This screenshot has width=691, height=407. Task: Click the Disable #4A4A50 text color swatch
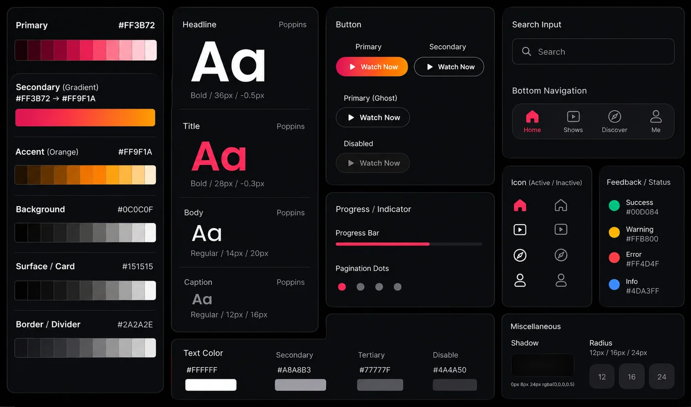click(455, 385)
